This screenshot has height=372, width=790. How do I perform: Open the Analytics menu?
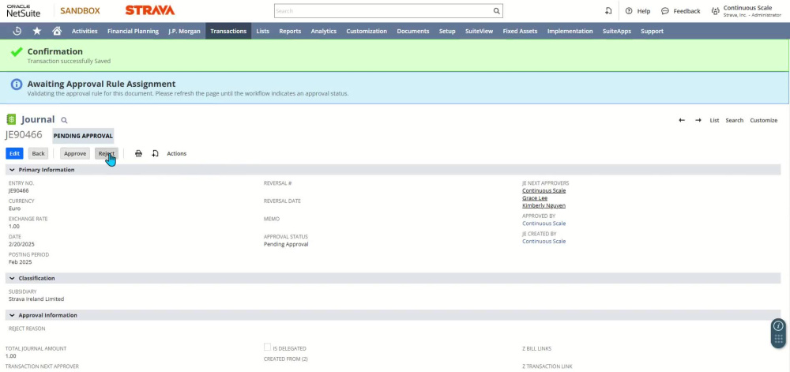(x=323, y=31)
